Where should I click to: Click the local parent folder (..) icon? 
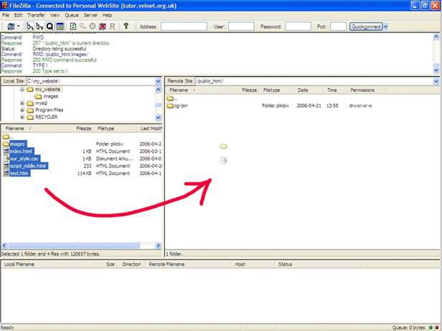6,136
